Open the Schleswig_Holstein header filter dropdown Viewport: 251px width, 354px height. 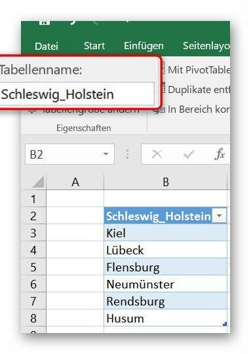[219, 216]
